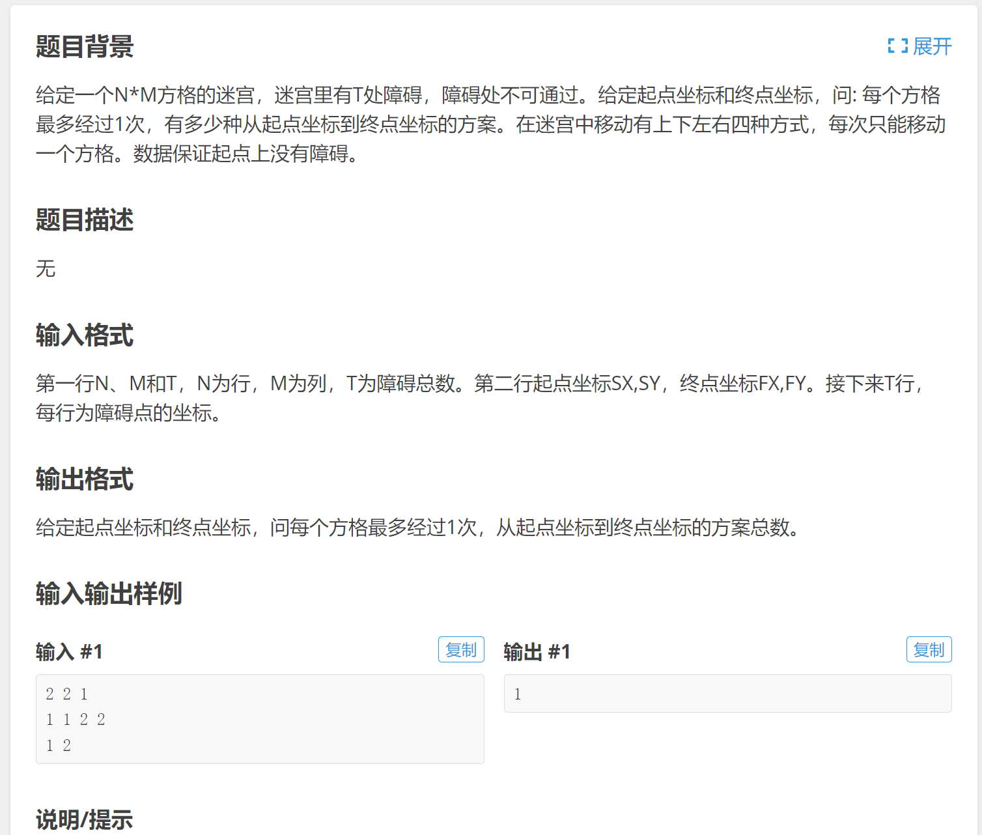Click the 说明/提示 heading

click(x=84, y=821)
